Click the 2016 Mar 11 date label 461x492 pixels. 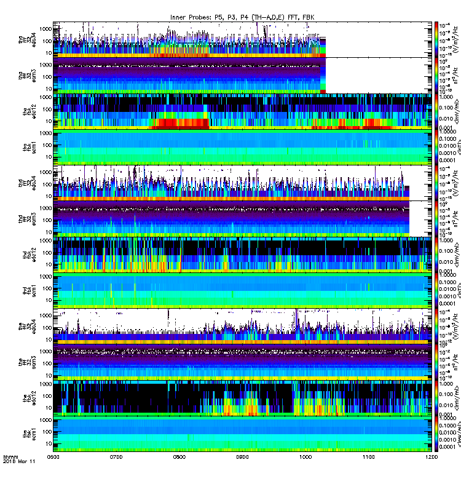[x=19, y=461]
